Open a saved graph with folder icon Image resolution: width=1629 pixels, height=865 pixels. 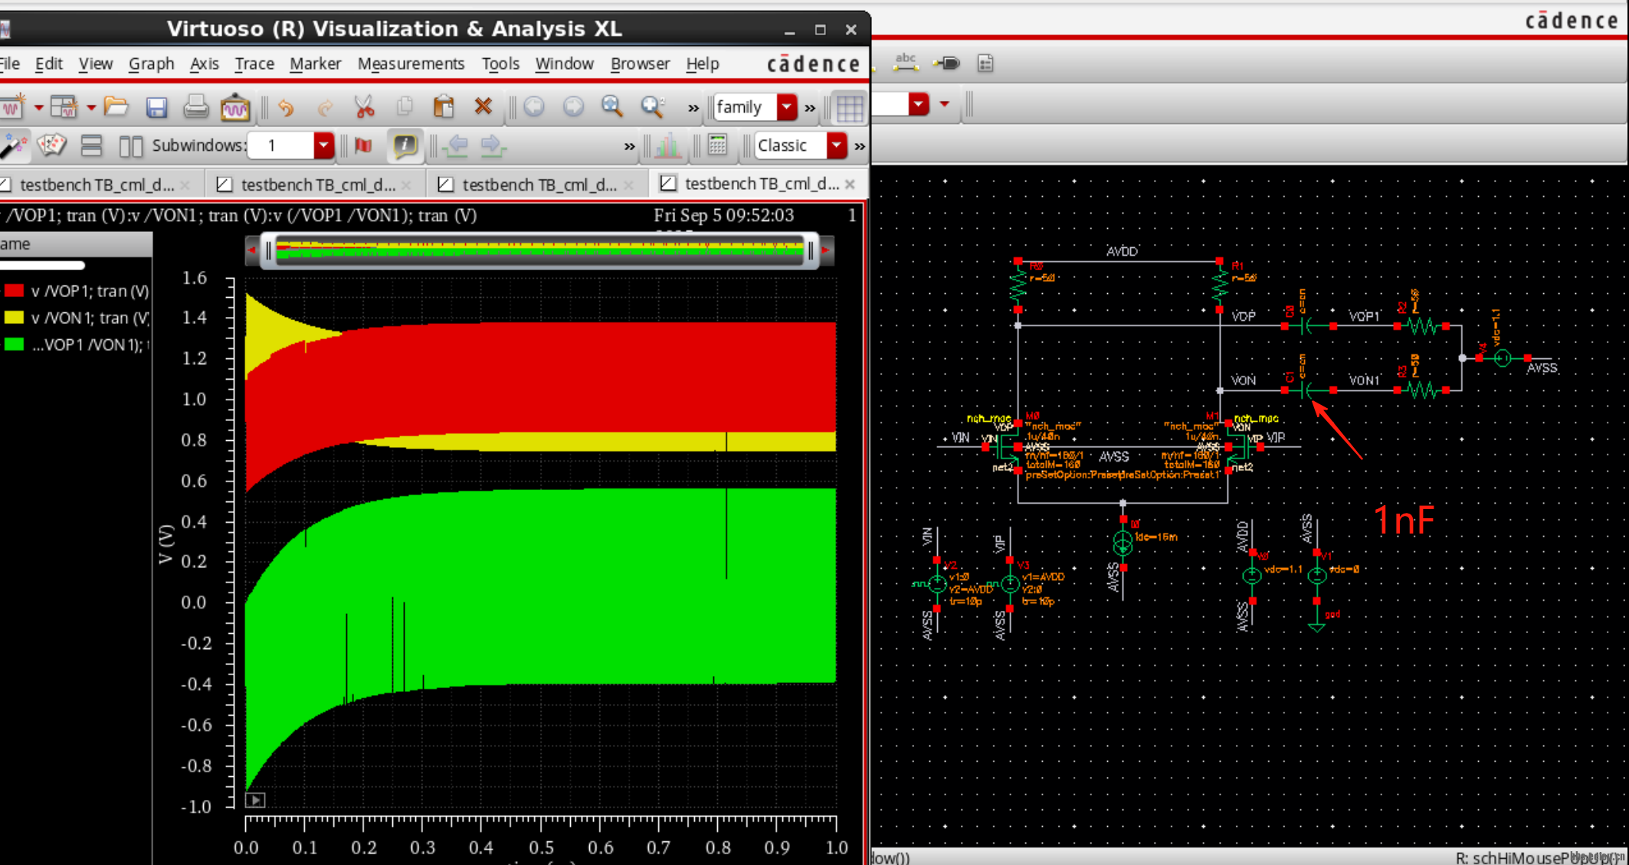116,106
